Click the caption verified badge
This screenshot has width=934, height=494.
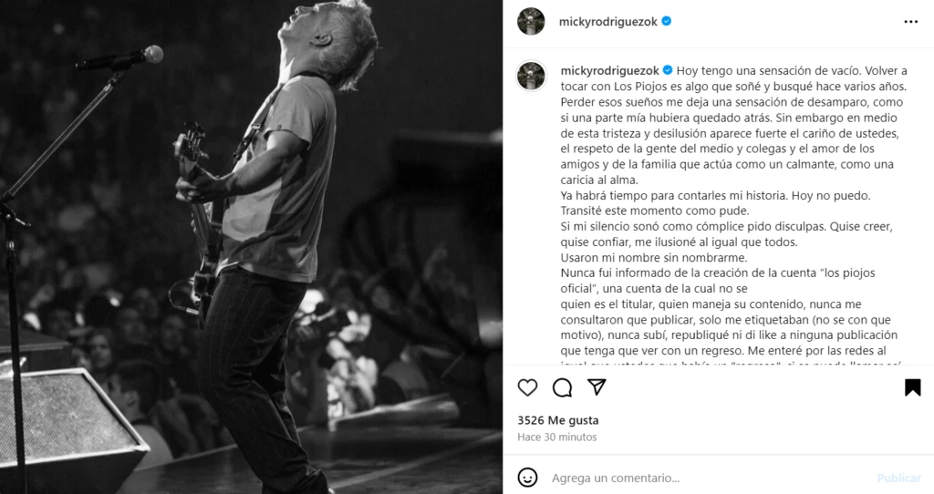coord(668,70)
